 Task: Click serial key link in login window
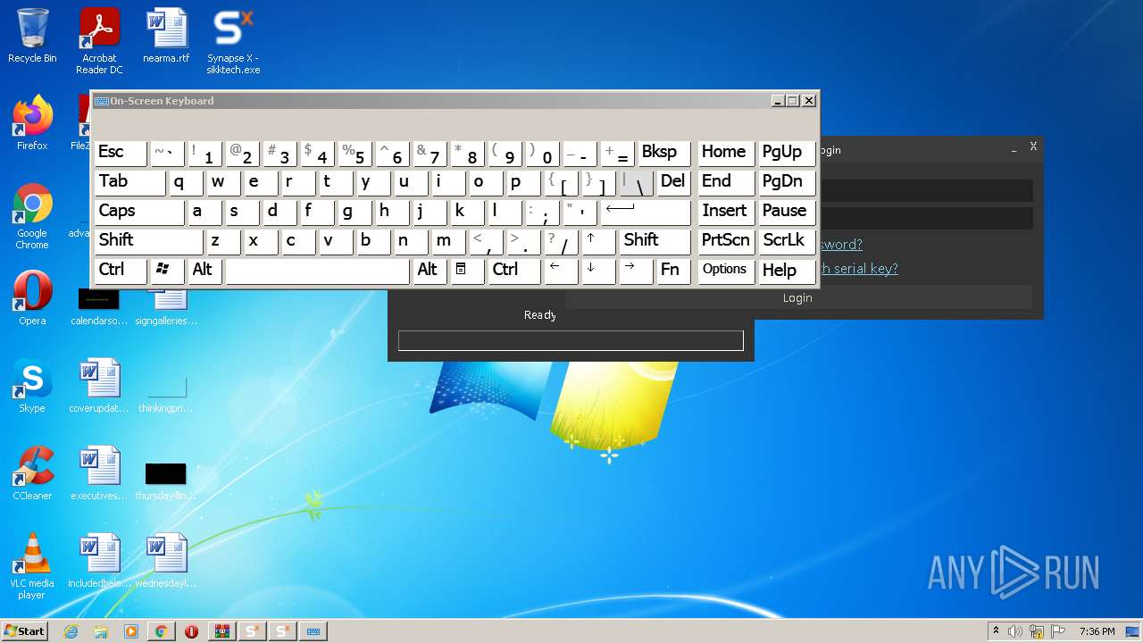click(x=857, y=268)
